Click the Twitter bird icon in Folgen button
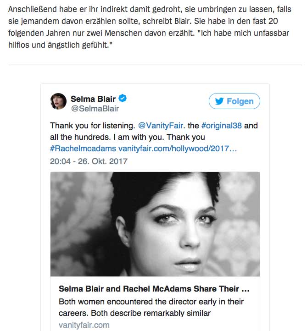 219,101
